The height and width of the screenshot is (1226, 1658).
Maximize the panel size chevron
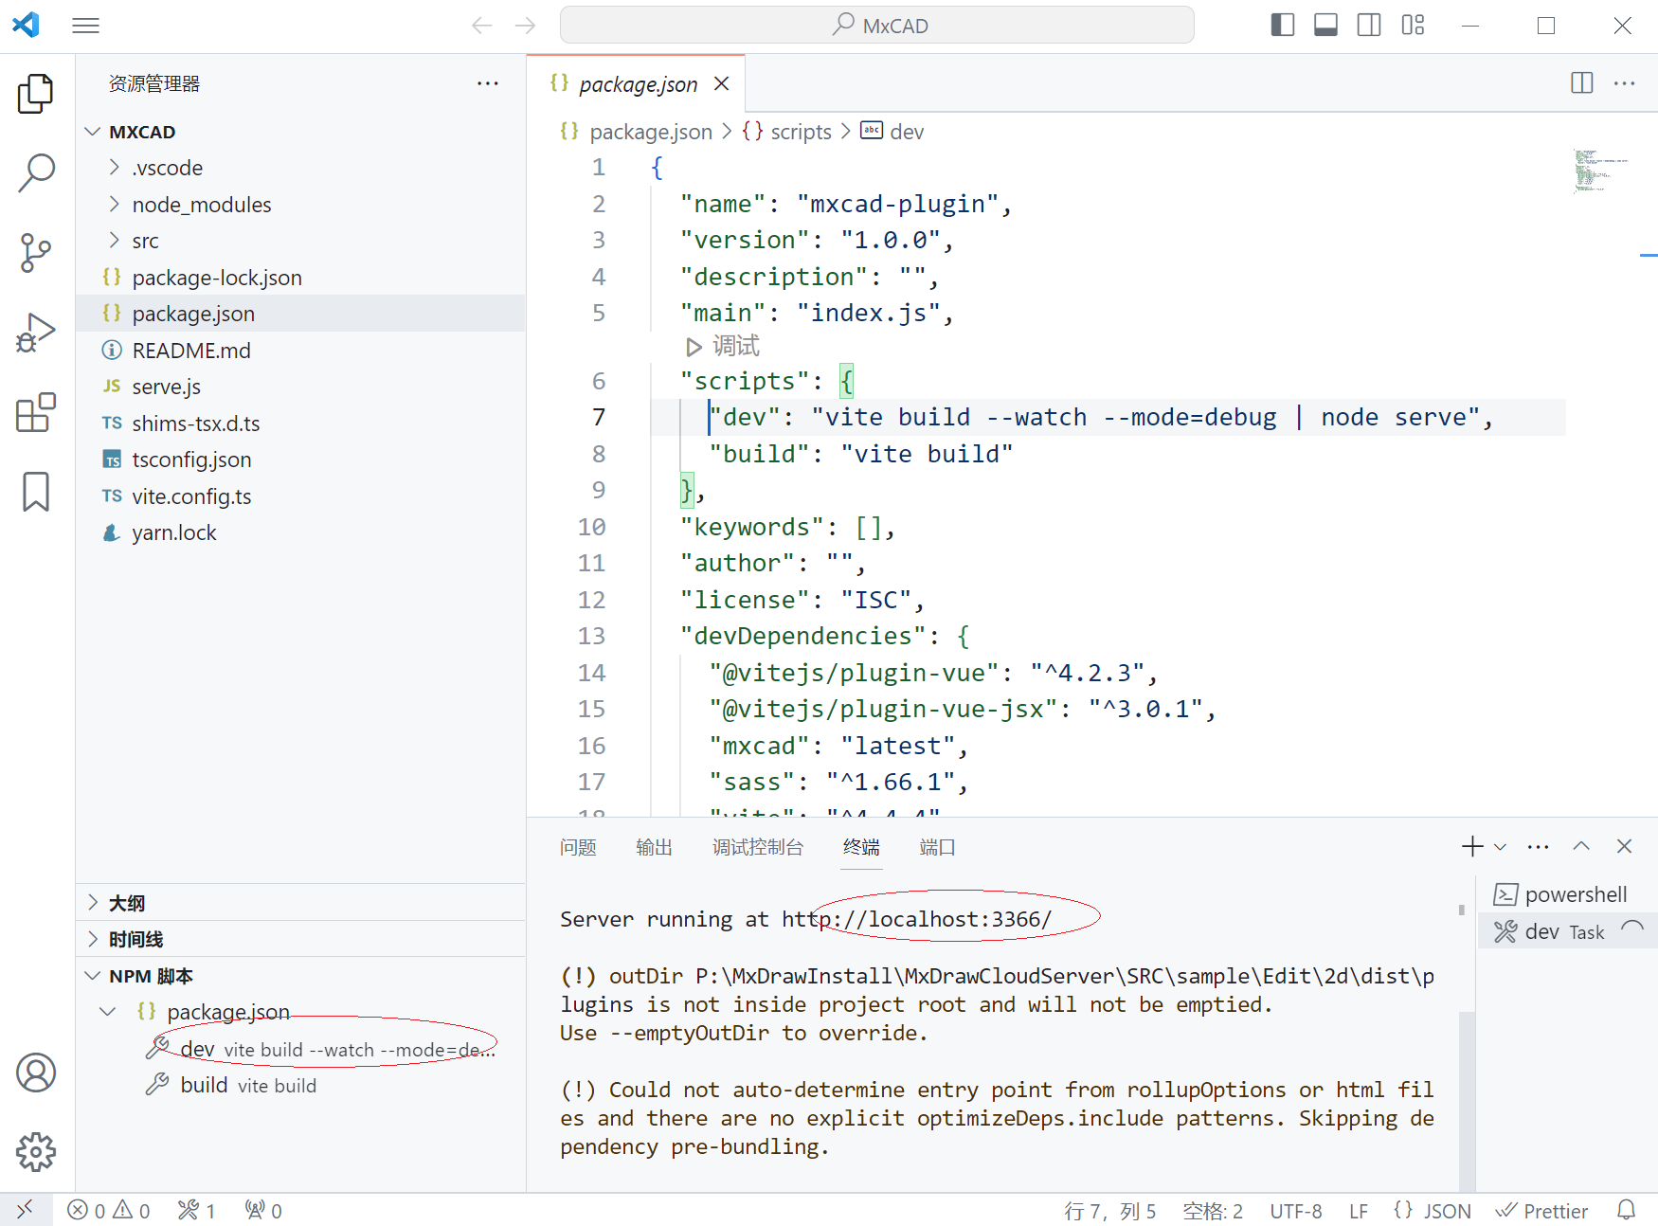(1581, 846)
